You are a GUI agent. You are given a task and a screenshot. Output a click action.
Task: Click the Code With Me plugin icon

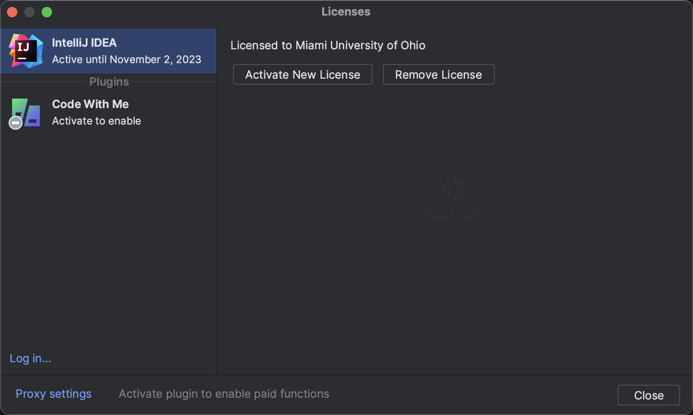pyautogui.click(x=25, y=113)
